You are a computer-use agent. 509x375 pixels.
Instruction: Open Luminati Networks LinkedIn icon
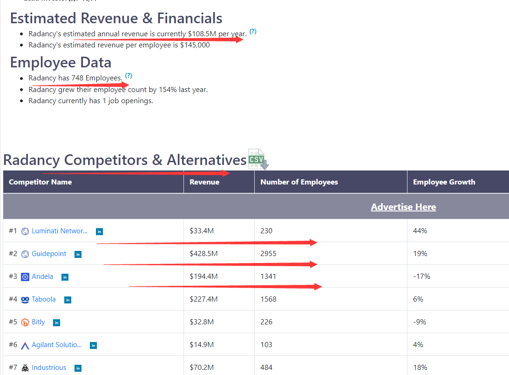(x=99, y=231)
